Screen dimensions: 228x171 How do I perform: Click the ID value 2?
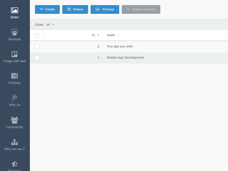tap(98, 46)
